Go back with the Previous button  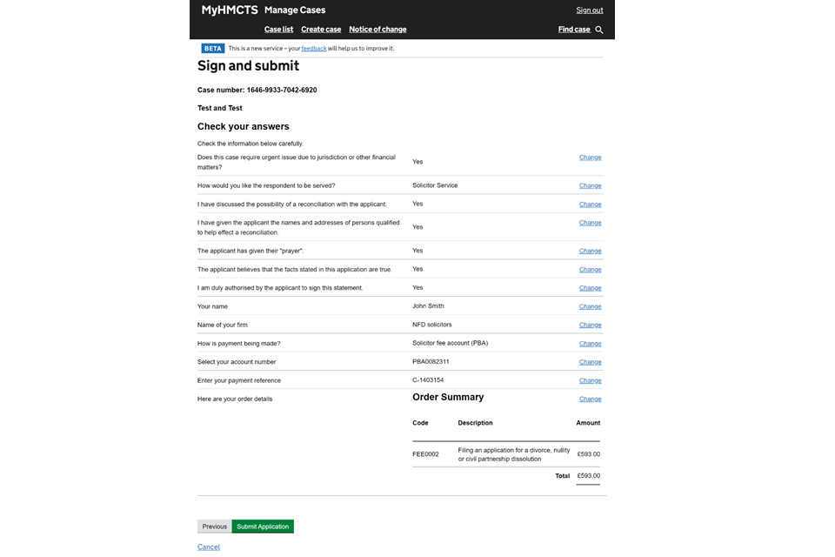coord(214,527)
